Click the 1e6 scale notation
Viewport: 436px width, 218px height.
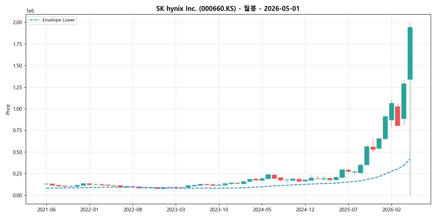click(30, 11)
